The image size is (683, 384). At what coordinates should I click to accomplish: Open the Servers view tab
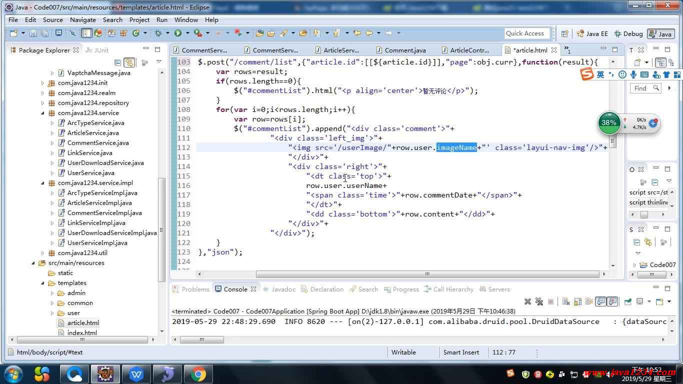[494, 289]
